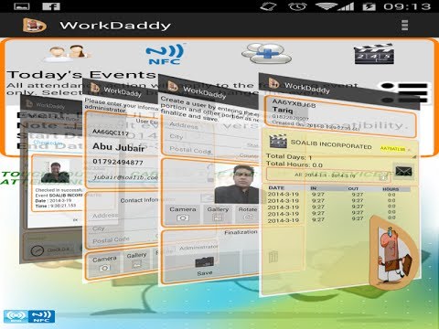This screenshot has width=439, height=329.
Task: Tap the yellow highlighted code next to SOALIB INCORPORATED
Action: click(x=392, y=149)
